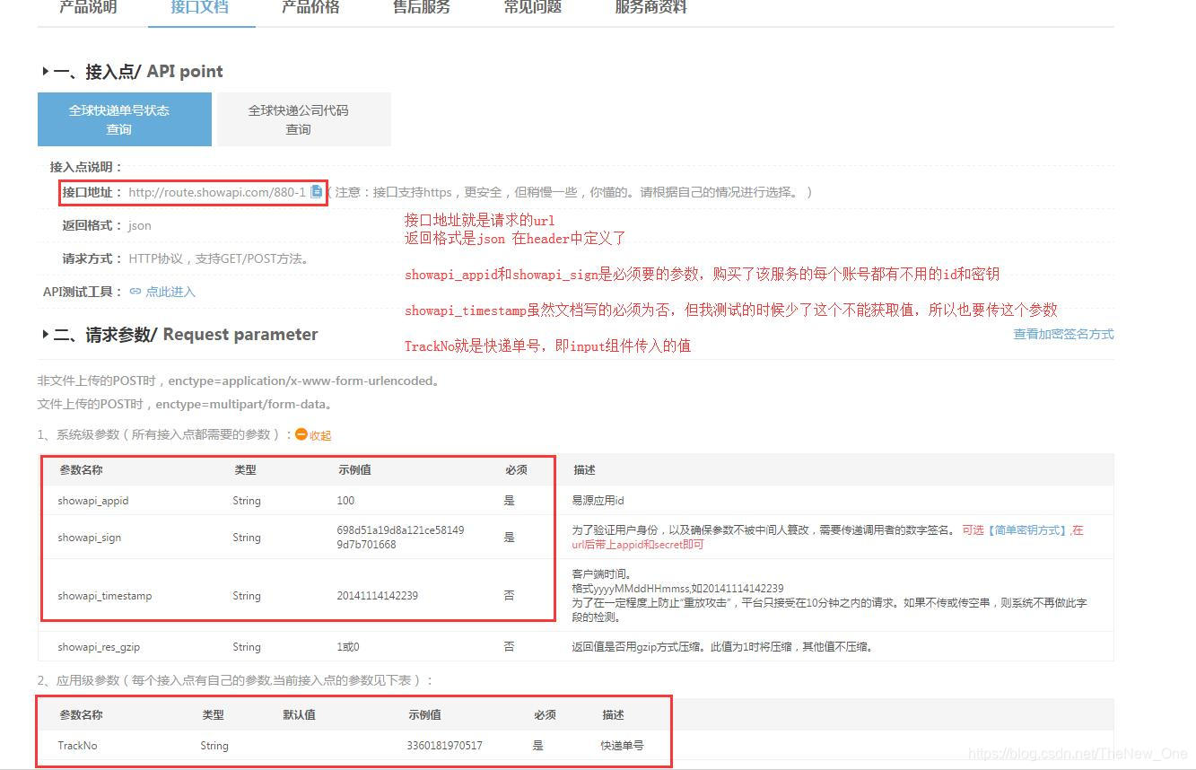Switch to 产品说明 tab
Image resolution: width=1196 pixels, height=770 pixels.
tap(88, 7)
